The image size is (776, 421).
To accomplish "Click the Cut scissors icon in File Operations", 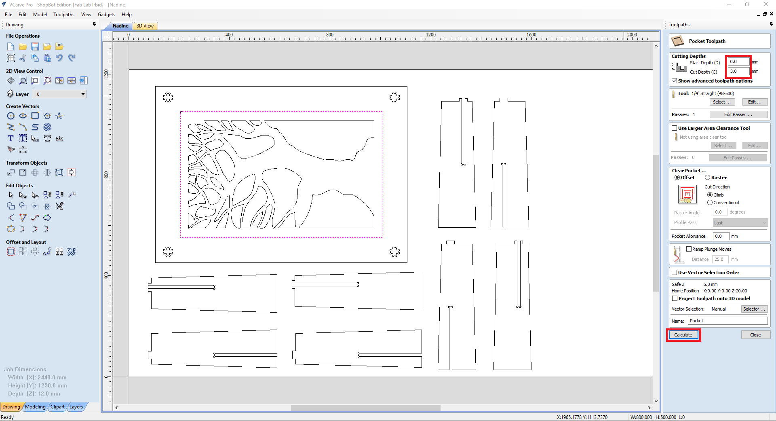I will point(23,58).
